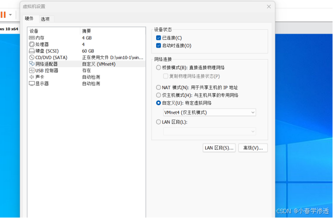This screenshot has width=333, height=218.
Task: Select 仅主机模式(H) radio option
Action: click(159, 95)
